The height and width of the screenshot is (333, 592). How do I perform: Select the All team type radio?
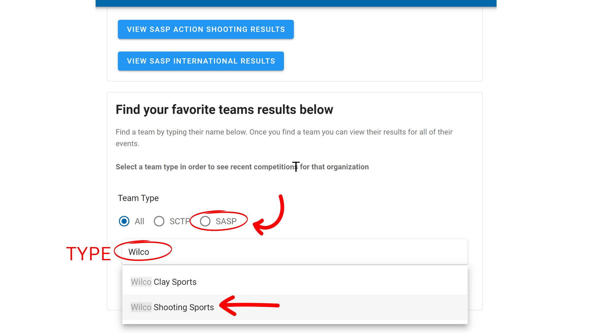(124, 221)
